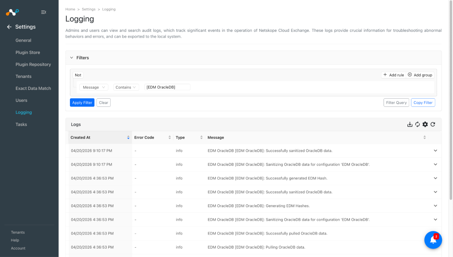453x257 pixels.
Task: Click Message column header
Action: 216,138
